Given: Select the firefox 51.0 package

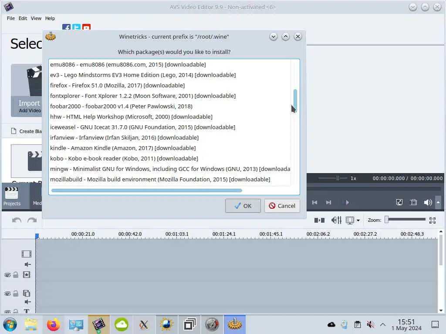Looking at the screenshot, I should coord(170,86).
